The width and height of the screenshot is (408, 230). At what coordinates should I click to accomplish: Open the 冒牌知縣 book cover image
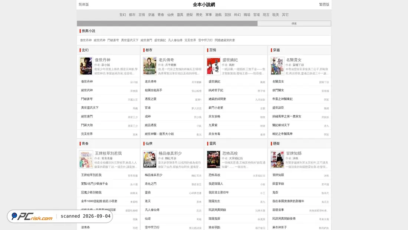point(277,159)
